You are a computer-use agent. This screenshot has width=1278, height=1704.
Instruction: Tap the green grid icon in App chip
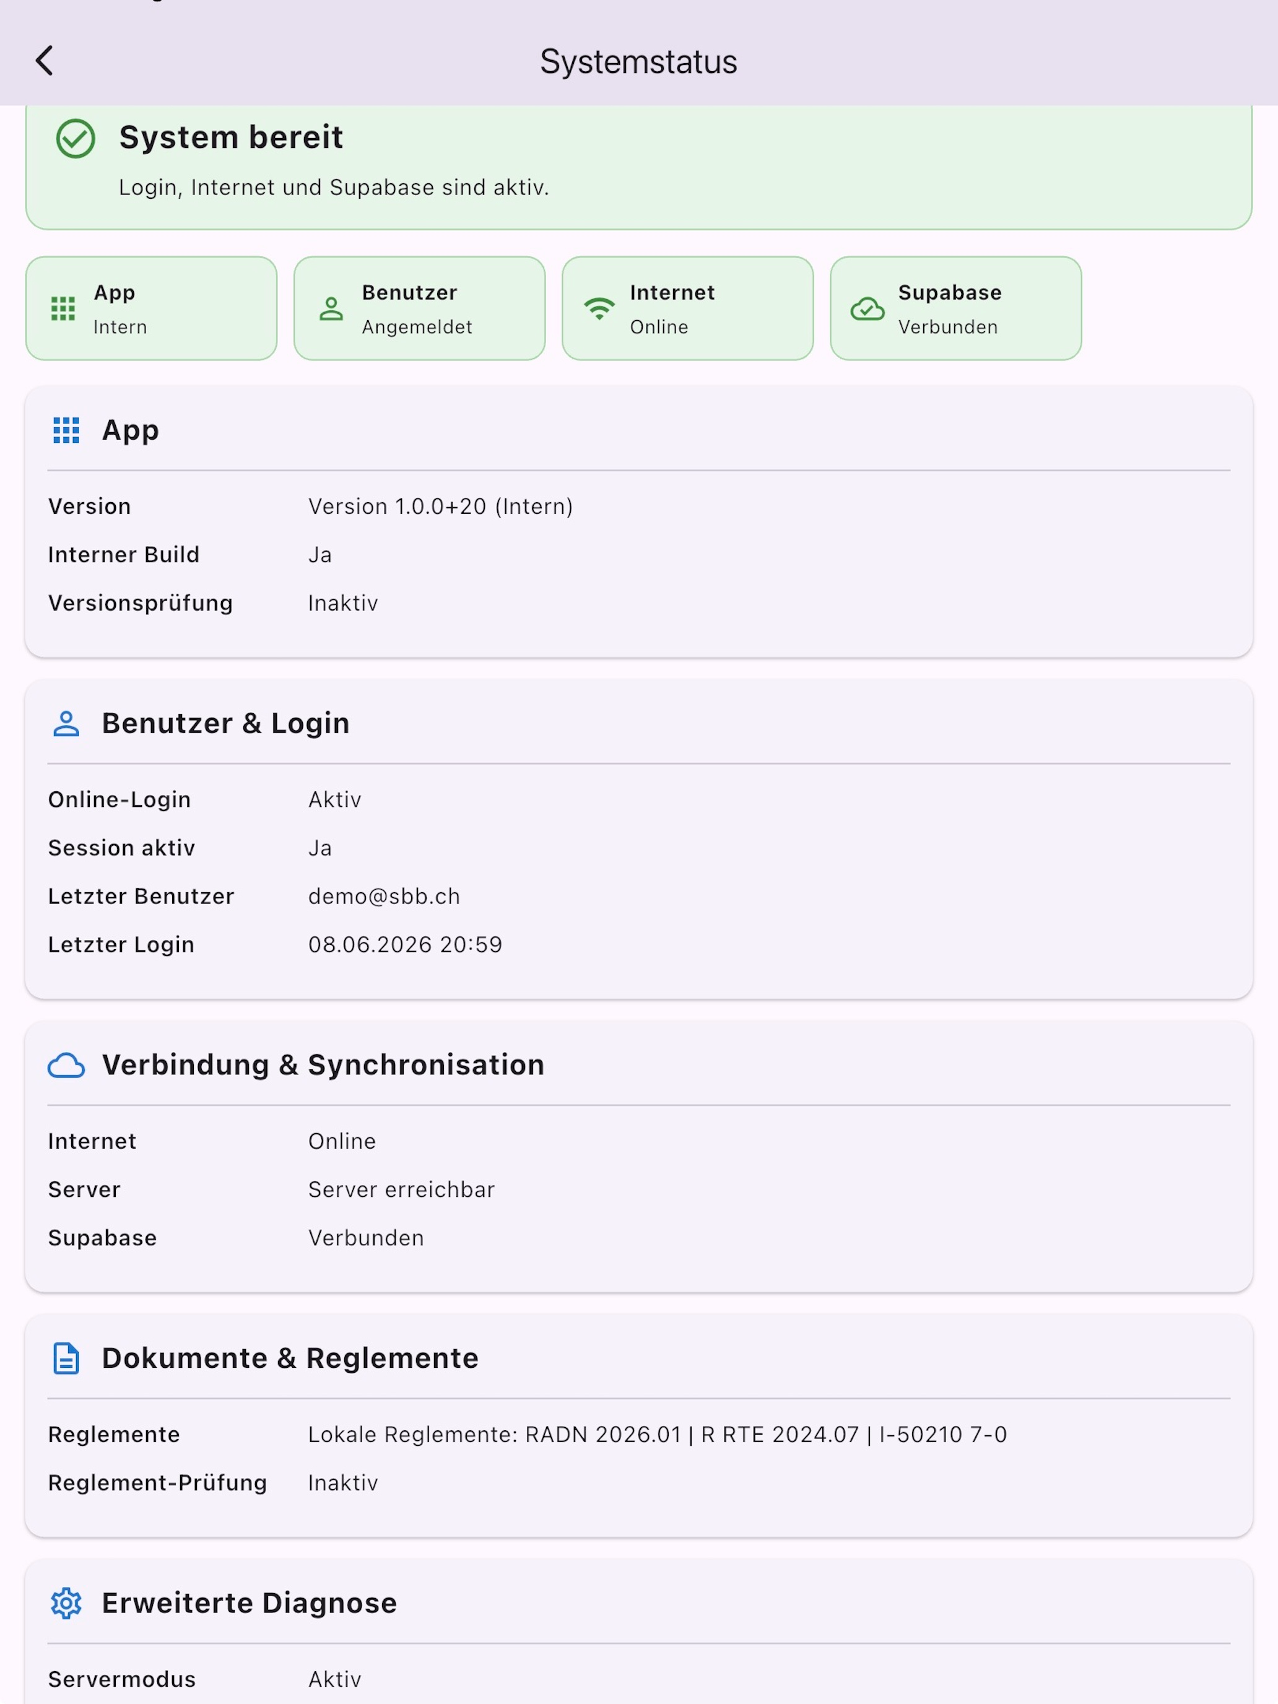click(x=63, y=308)
